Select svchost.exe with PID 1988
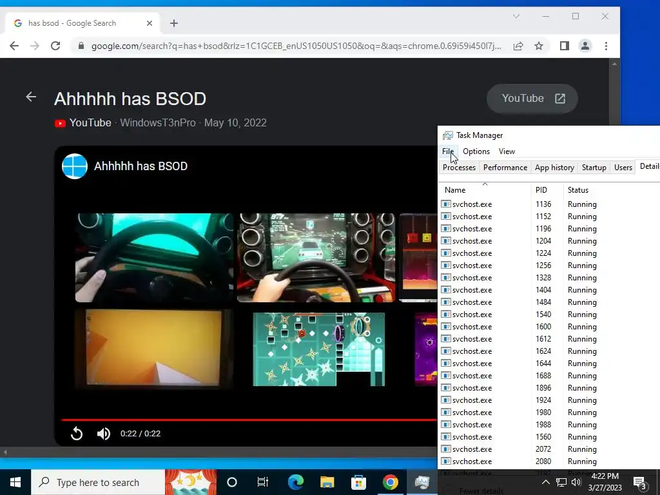This screenshot has width=660, height=495. (x=549, y=425)
